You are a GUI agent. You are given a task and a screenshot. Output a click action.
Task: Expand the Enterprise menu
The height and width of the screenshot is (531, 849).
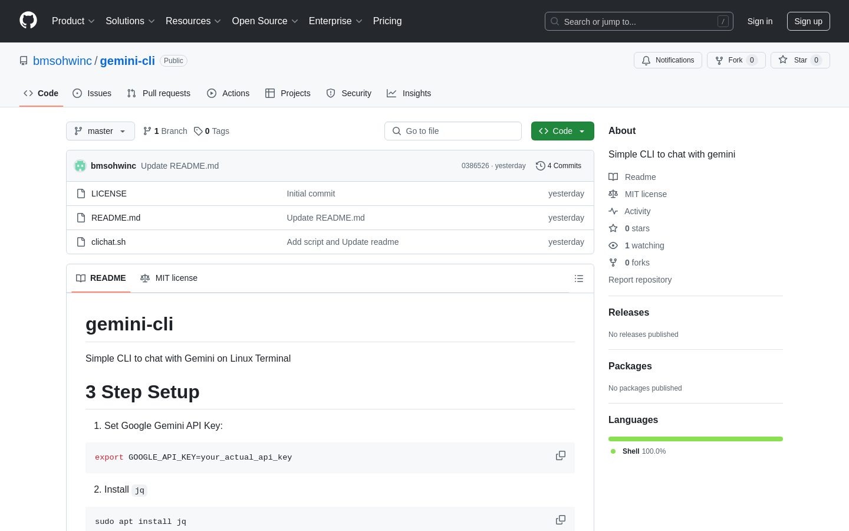coord(335,21)
